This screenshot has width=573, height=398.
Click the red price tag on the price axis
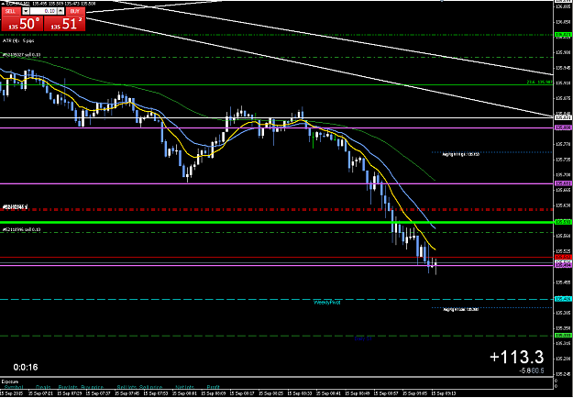563,257
